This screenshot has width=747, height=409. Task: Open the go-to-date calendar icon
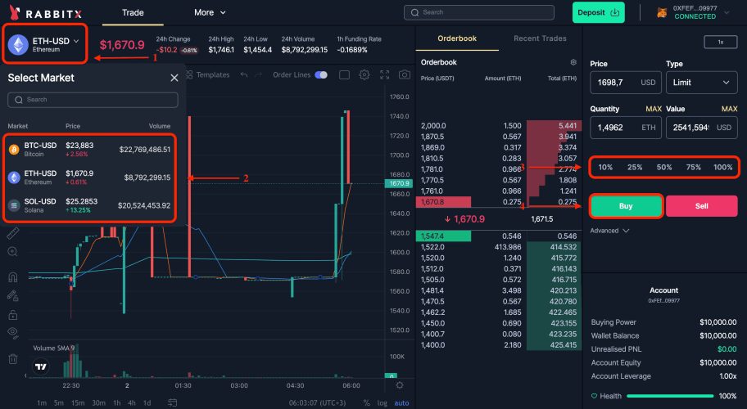173,402
